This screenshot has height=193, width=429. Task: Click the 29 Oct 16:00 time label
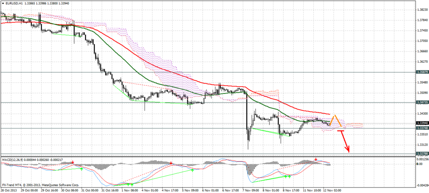coord(49,190)
